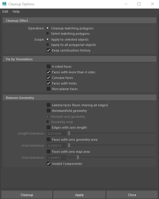Image resolution: width=159 pixels, height=199 pixels.
Task: Click the map Area tolerance field showing 1.048951
Action: (57, 158)
